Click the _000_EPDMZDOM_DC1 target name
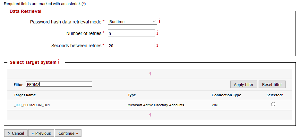The height and width of the screenshot is (138, 300). coord(32,105)
